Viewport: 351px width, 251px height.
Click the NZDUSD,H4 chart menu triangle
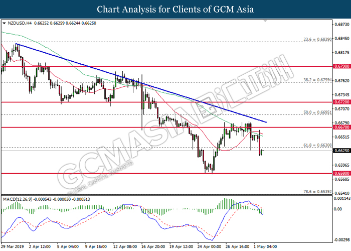tap(4, 23)
